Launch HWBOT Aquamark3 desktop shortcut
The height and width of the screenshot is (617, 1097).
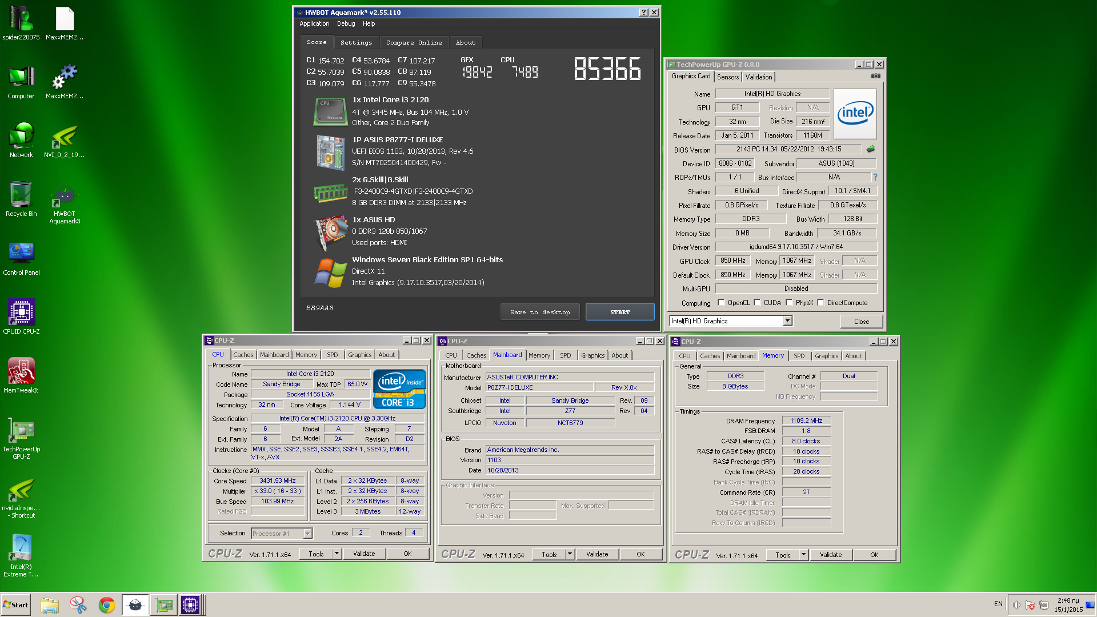click(65, 203)
